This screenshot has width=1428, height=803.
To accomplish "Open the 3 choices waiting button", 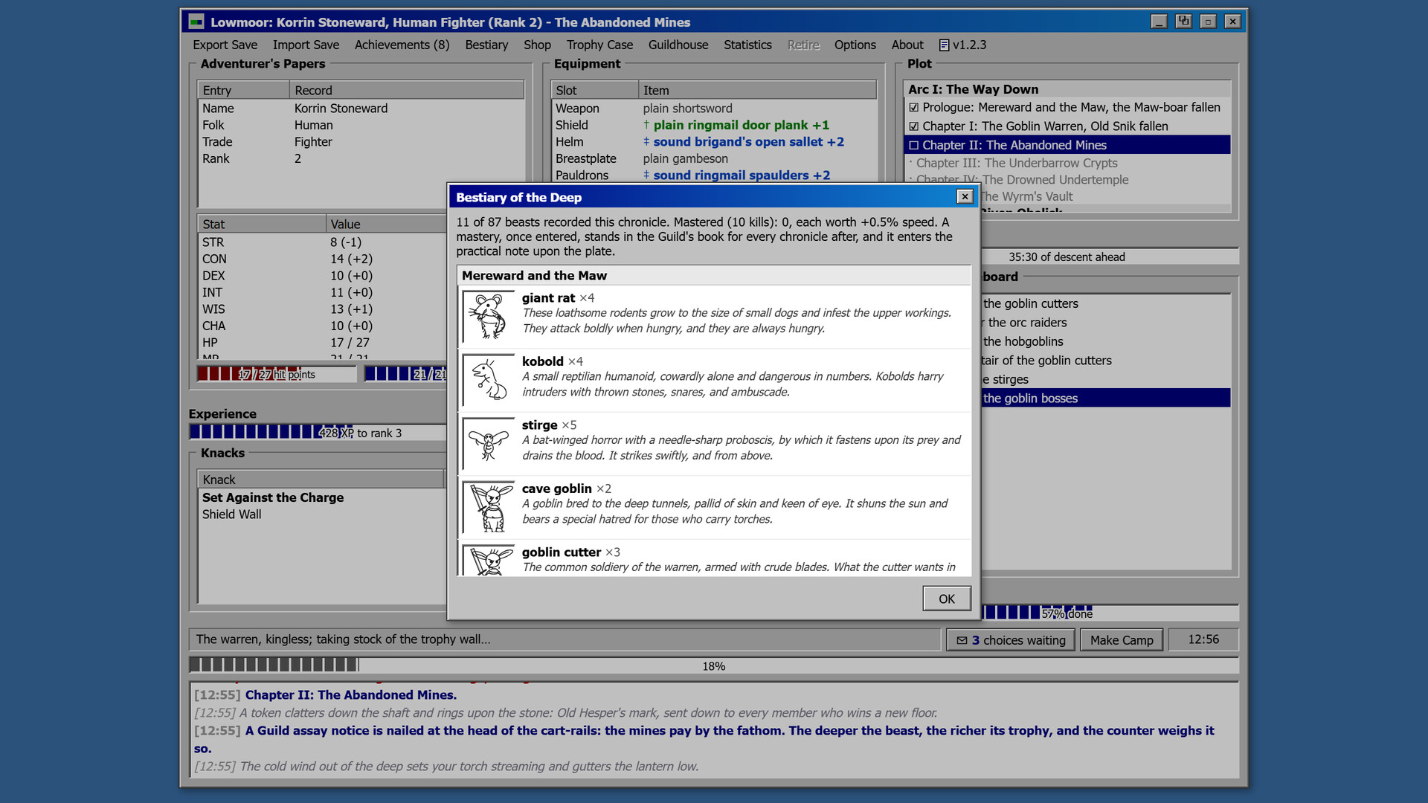I will coord(1011,640).
